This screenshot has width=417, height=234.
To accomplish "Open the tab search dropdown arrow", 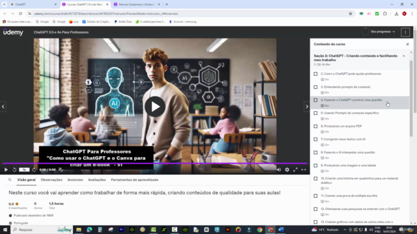I will pyautogui.click(x=4, y=5).
